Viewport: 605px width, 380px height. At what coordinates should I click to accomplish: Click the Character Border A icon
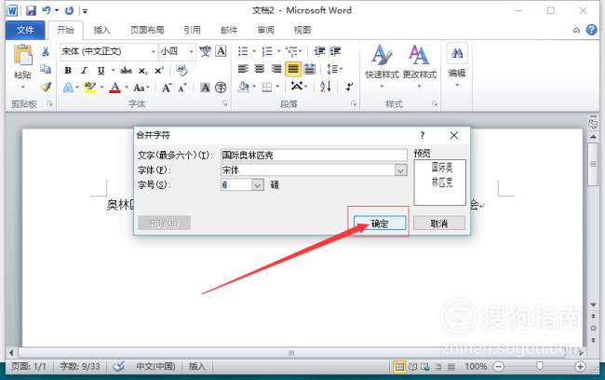[x=221, y=51]
